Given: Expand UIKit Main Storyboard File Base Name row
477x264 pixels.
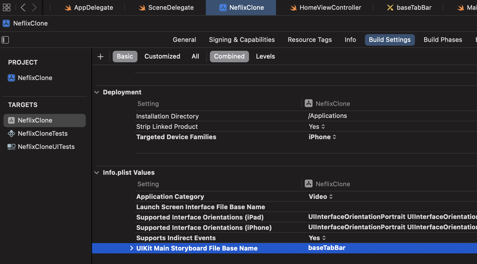Looking at the screenshot, I should pyautogui.click(x=131, y=248).
